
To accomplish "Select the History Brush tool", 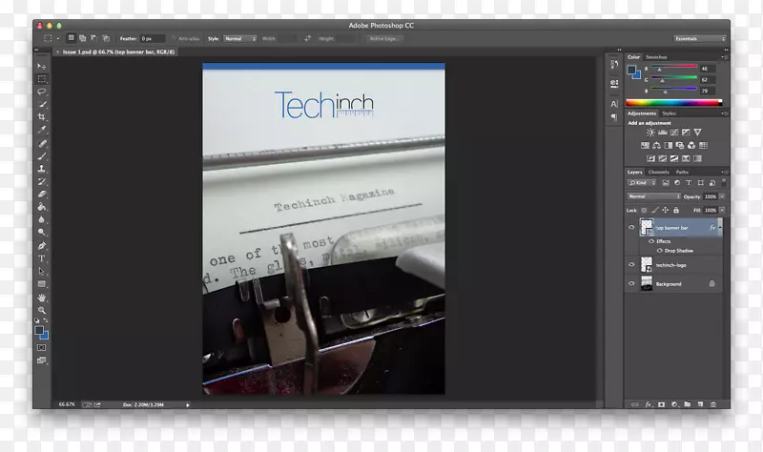I will pos(42,181).
